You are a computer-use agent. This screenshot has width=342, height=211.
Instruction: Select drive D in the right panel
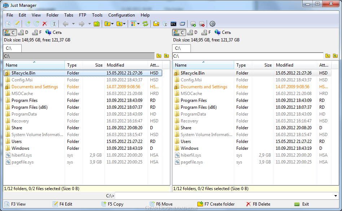(193, 32)
